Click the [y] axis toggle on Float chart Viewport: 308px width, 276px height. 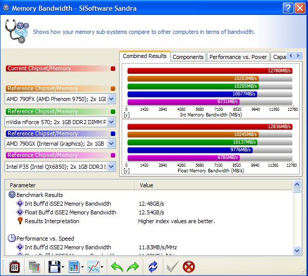(x=126, y=171)
